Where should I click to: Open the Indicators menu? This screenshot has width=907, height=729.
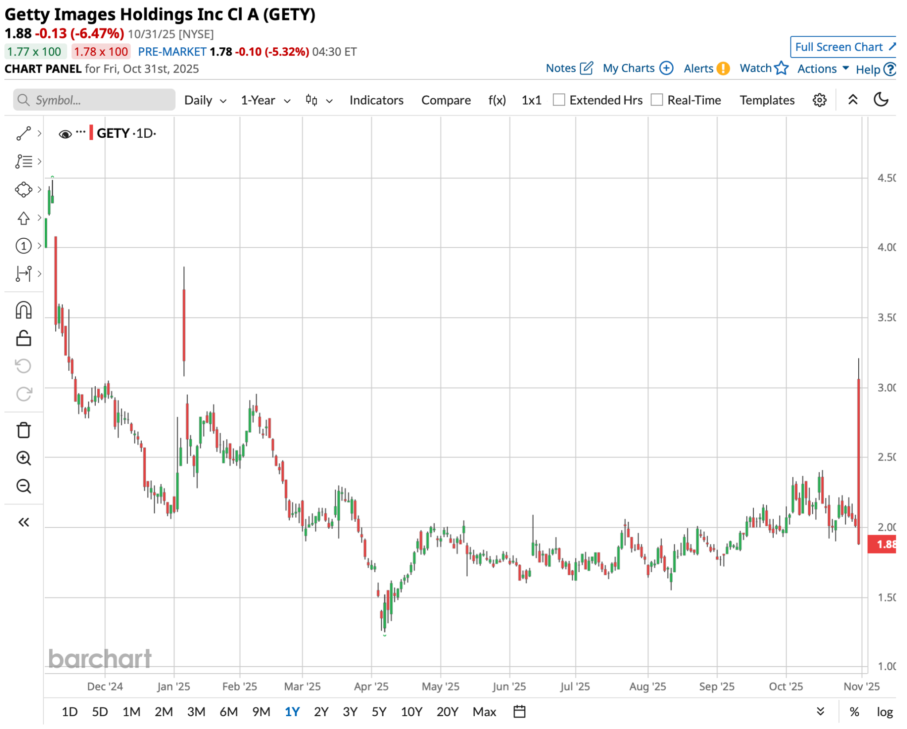(x=376, y=100)
